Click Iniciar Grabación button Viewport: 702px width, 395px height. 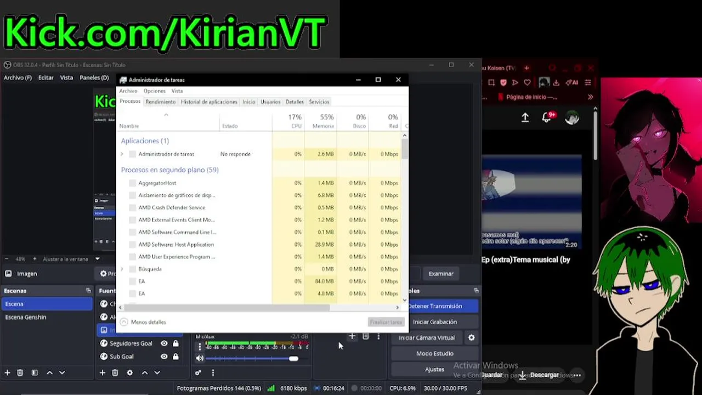coord(434,322)
